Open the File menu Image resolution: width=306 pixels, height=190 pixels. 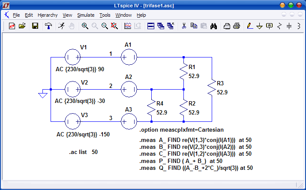tap(16, 15)
